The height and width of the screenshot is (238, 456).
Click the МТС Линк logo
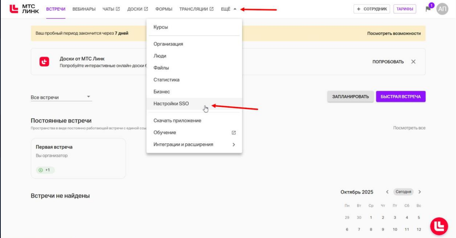(24, 9)
